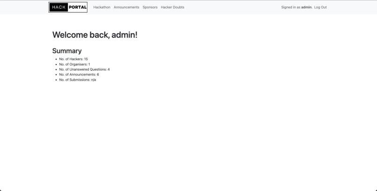Click 'No. of Organisers: 1' line
Viewport: 377px width, 191px height.
(74, 64)
